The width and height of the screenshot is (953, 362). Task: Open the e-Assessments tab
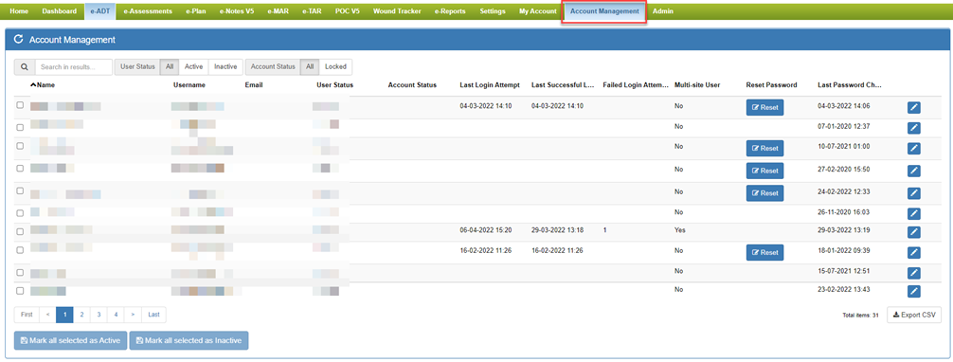(x=147, y=11)
